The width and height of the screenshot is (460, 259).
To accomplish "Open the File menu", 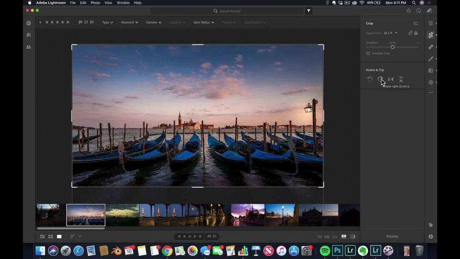I will click(73, 3).
